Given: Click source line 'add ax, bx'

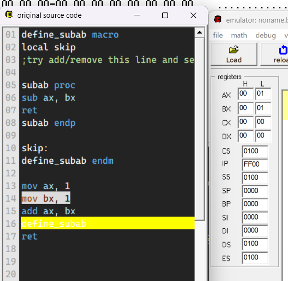Looking at the screenshot, I should tap(48, 211).
